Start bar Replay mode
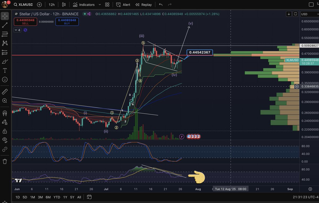319x203 pixels. pos(144,5)
